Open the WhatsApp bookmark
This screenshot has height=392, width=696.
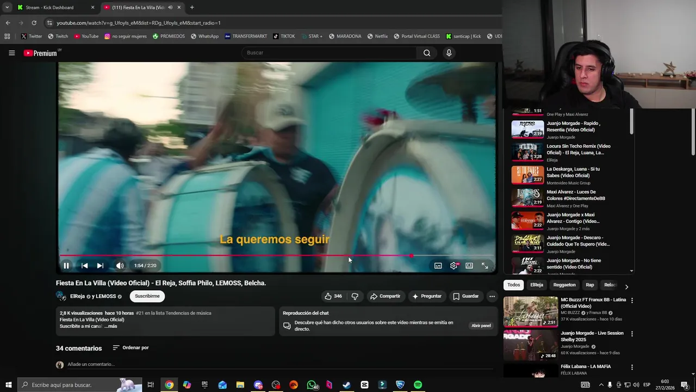[x=204, y=36]
